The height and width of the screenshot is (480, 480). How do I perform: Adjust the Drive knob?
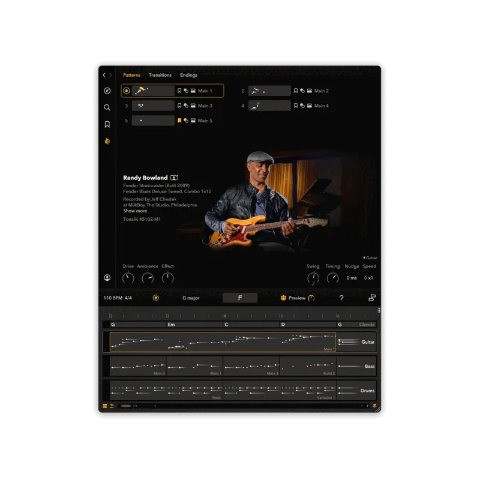pyautogui.click(x=128, y=278)
